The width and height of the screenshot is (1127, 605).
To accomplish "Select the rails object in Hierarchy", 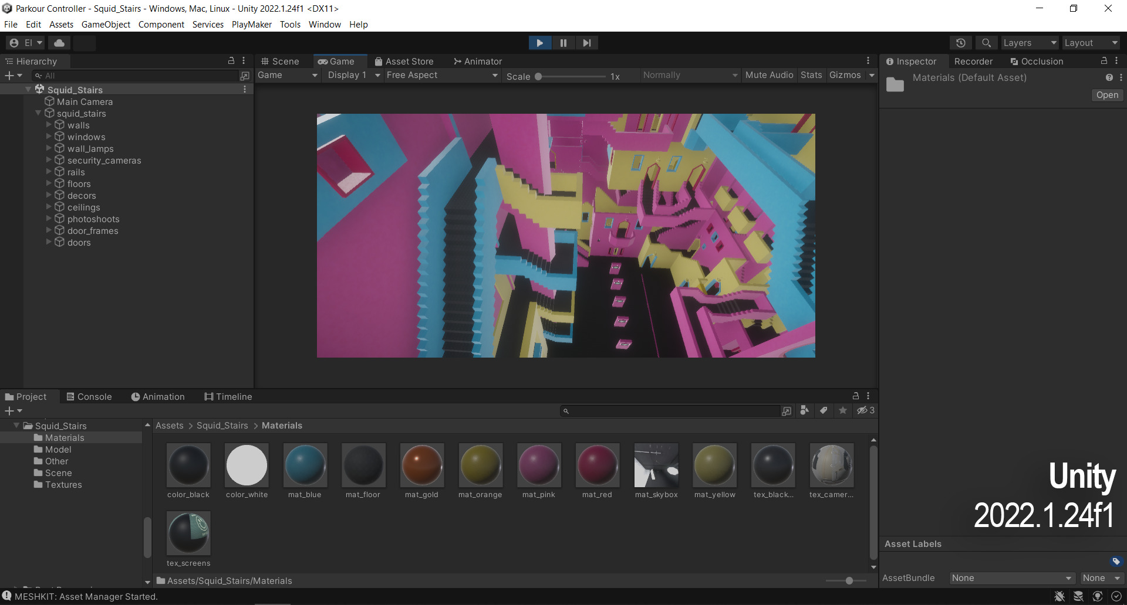I will pos(76,172).
